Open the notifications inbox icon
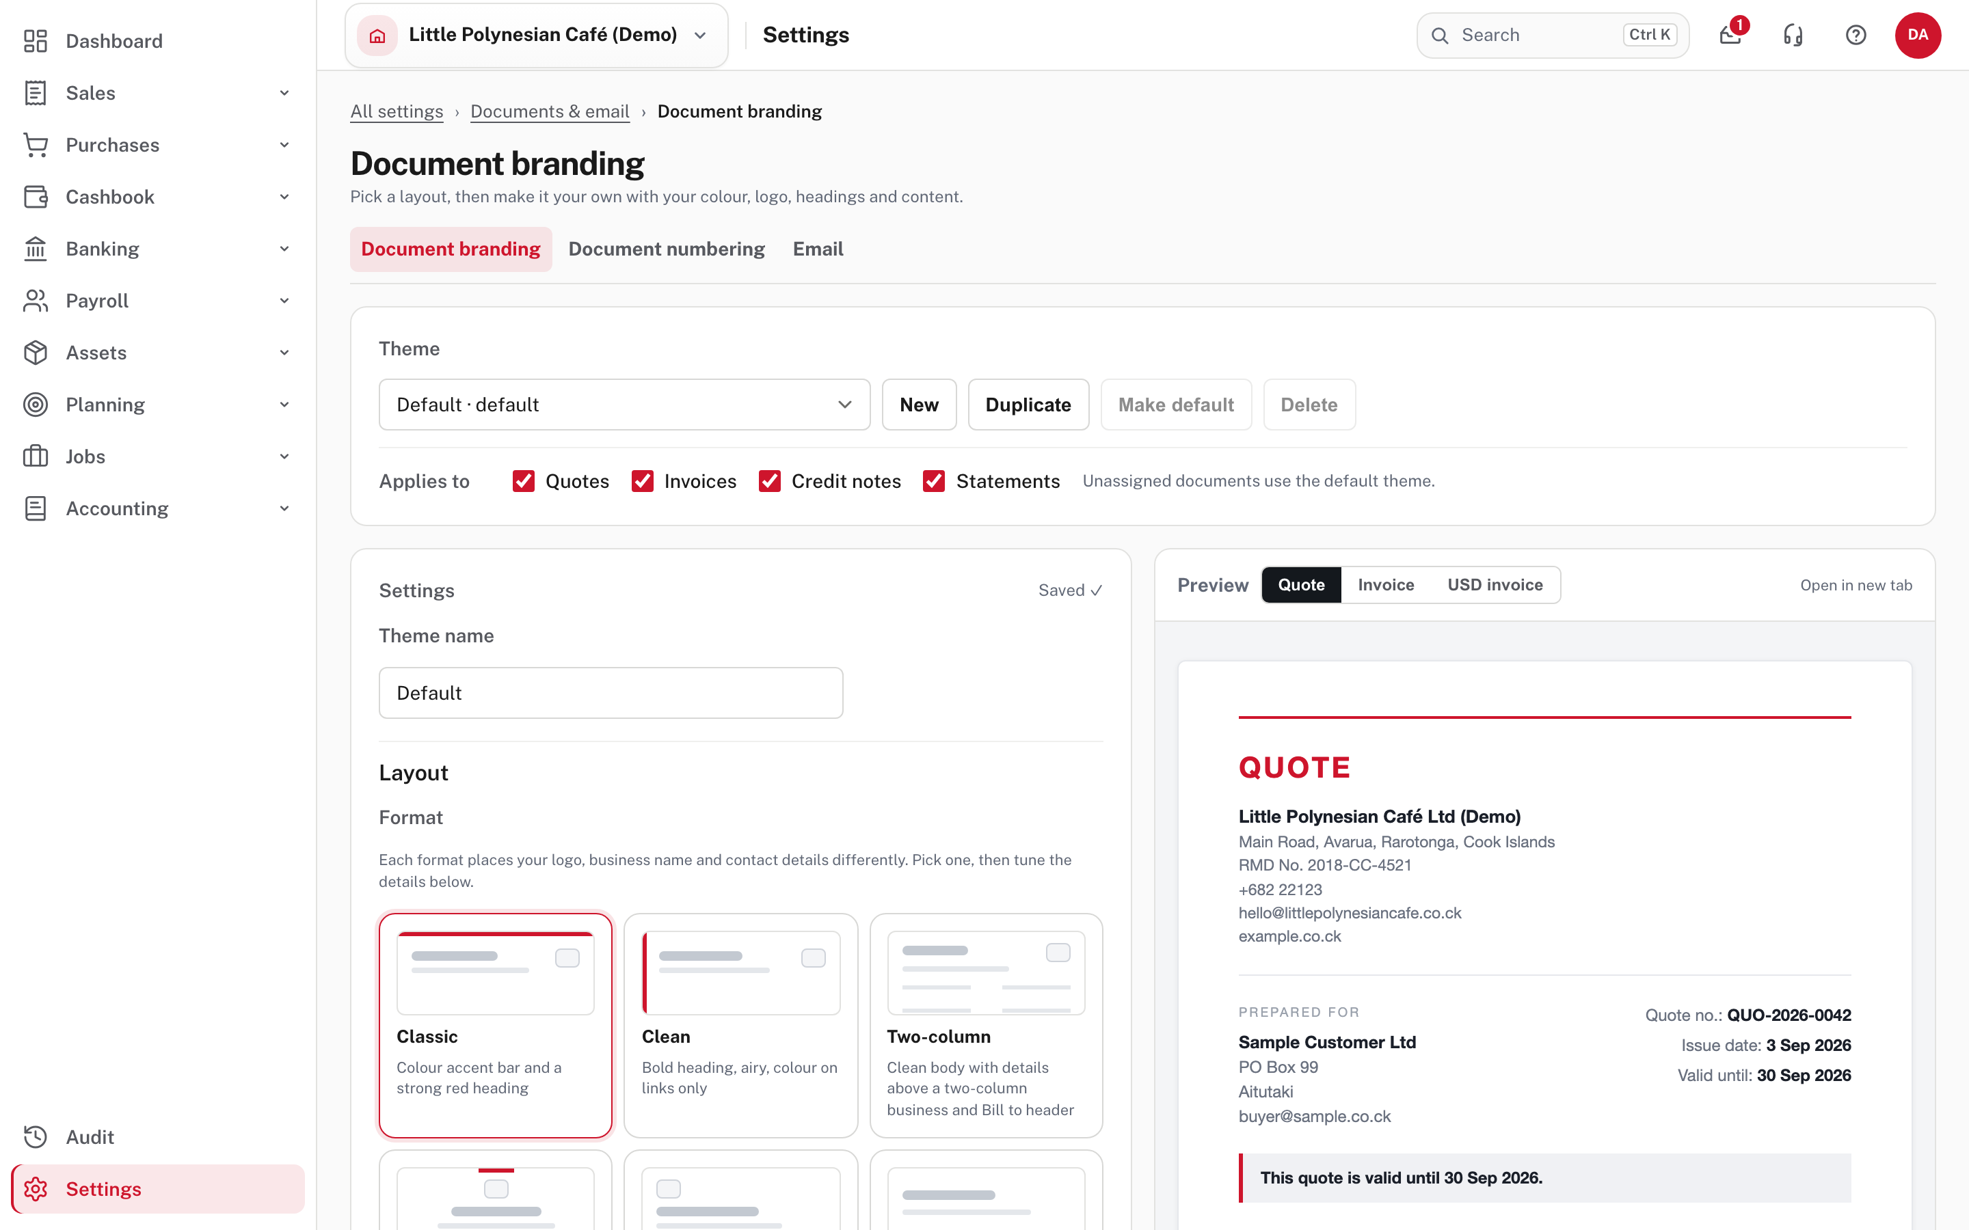1969x1230 pixels. point(1730,35)
